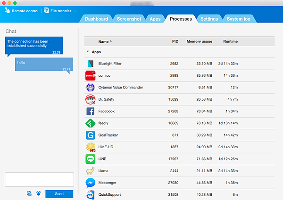
Task: Select the Processes tab
Action: coord(181,19)
